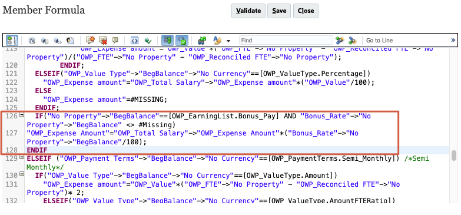
Task: Click "OWP_PaymentTerms.Semi_Monthly" on line 129
Action: tap(332, 159)
